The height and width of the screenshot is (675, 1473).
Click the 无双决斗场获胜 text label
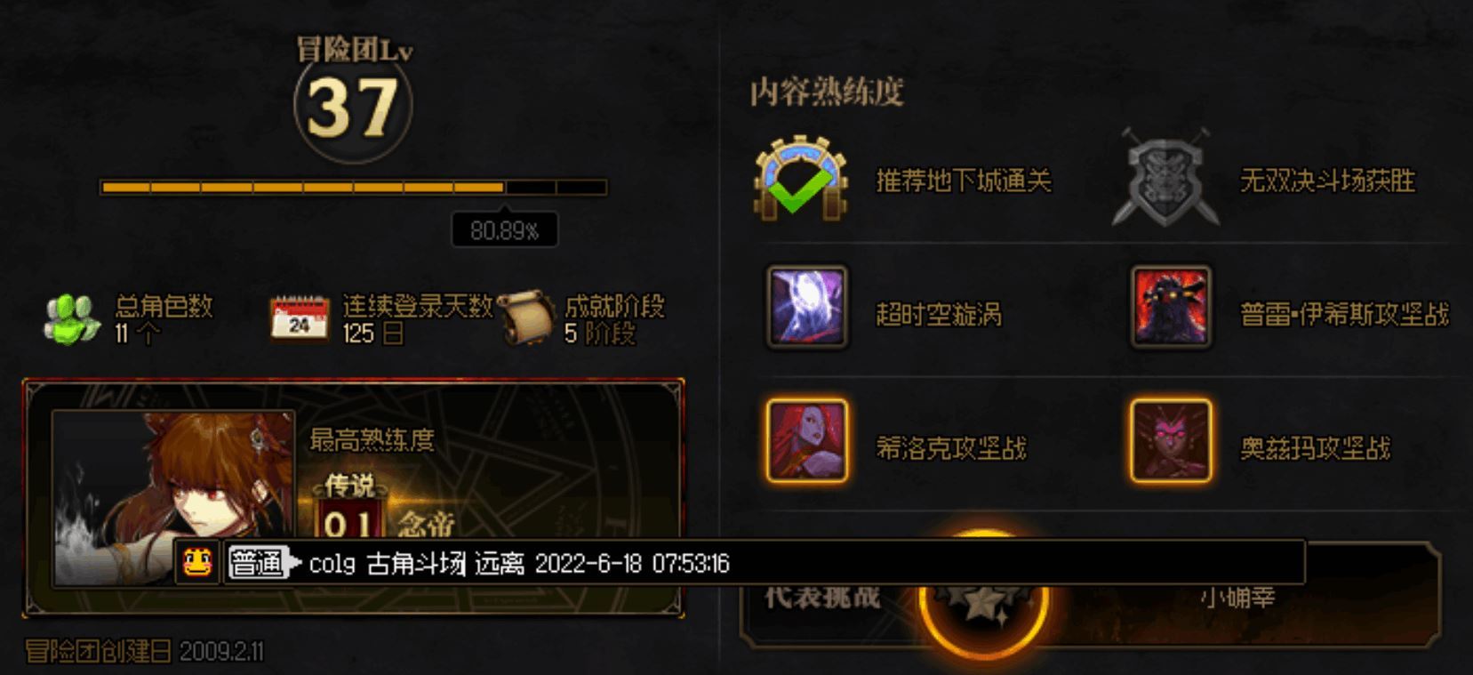[x=1327, y=181]
